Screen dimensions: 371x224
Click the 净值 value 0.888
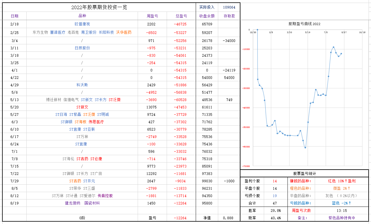[x=228, y=218]
